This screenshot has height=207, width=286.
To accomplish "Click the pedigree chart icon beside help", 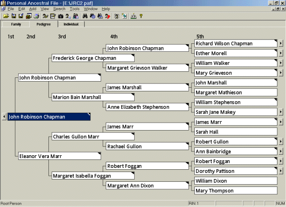I will 133,16.
